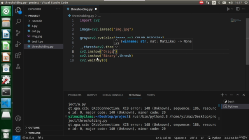Select the thresholding.py editor tab

pyautogui.click(x=81, y=9)
